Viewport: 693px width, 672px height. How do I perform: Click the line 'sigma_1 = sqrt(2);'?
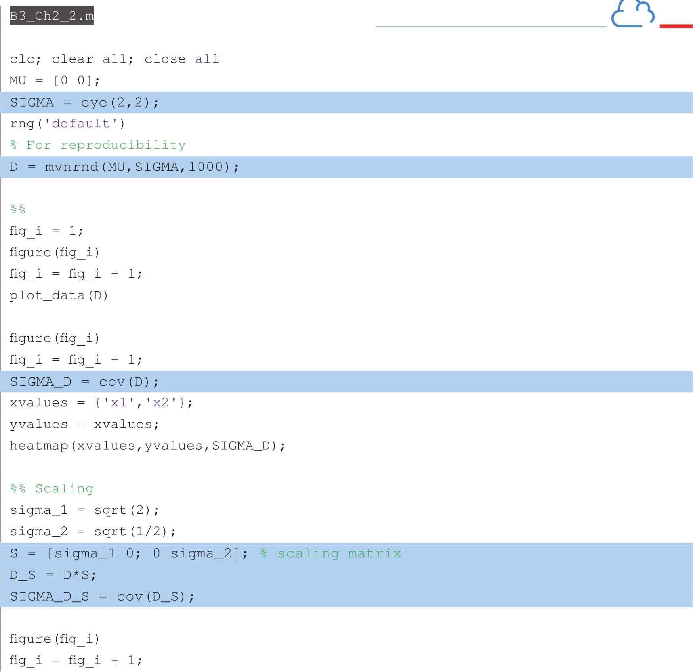(84, 510)
